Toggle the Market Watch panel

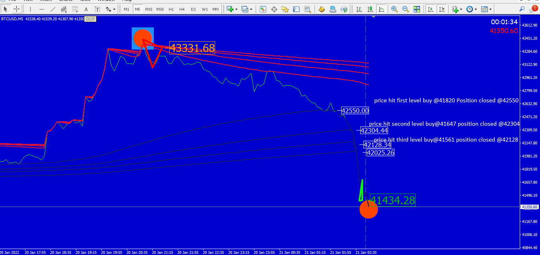tap(263, 9)
